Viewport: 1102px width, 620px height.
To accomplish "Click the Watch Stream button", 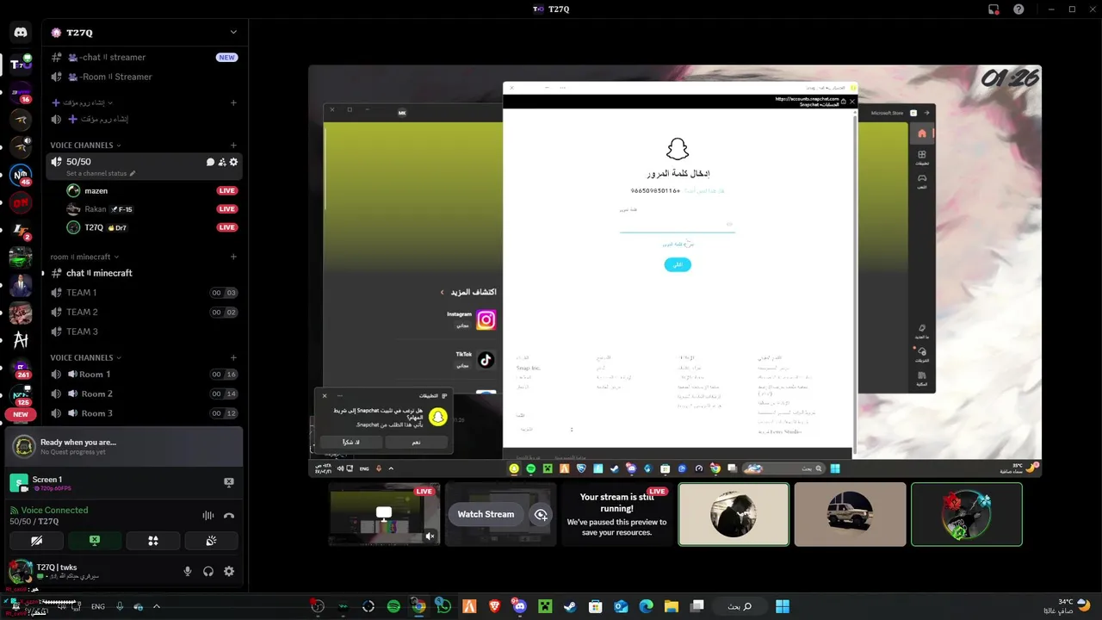I will (x=486, y=514).
